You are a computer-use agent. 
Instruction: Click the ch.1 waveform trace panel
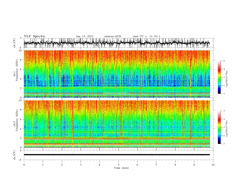pyautogui.click(x=119, y=43)
